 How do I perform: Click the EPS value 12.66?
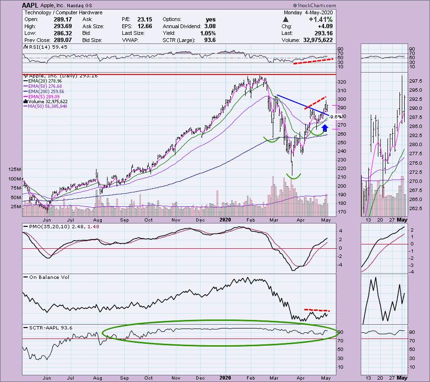pyautogui.click(x=144, y=26)
